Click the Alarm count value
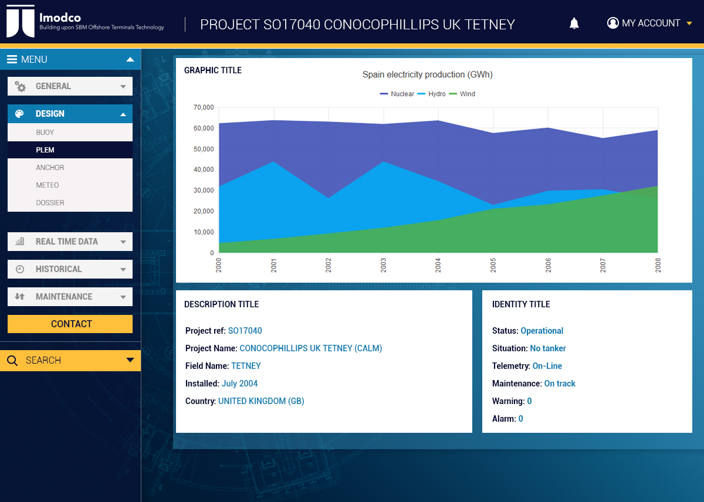This screenshot has width=704, height=502. (521, 419)
